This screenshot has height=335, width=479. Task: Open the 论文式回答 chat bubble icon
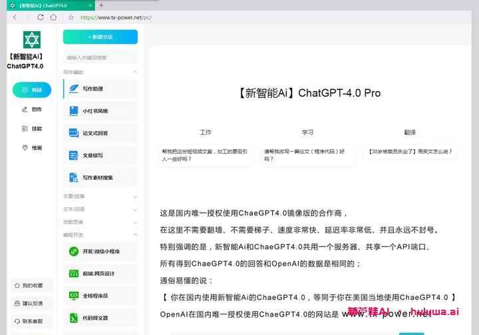[x=74, y=133]
